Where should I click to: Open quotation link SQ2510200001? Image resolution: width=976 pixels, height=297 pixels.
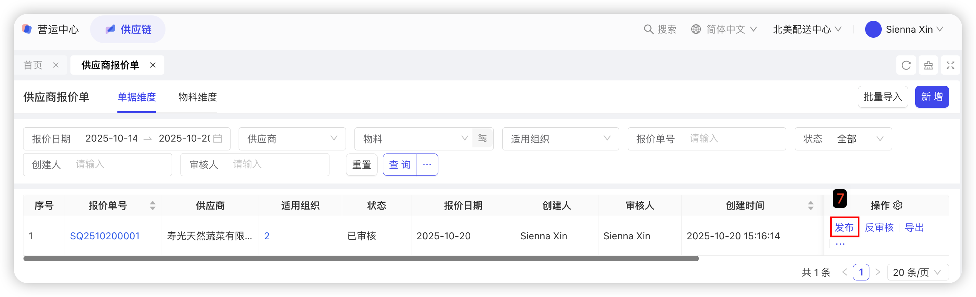(105, 236)
